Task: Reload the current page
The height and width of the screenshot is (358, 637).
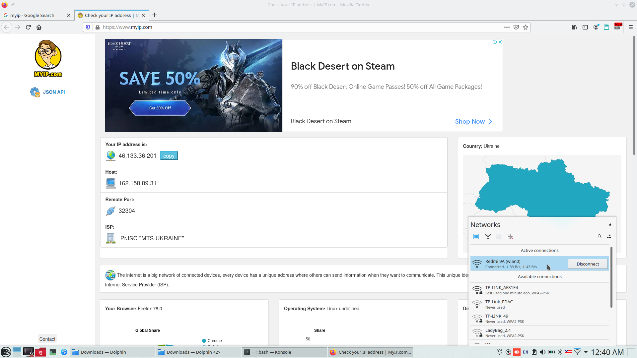Action: tap(28, 27)
